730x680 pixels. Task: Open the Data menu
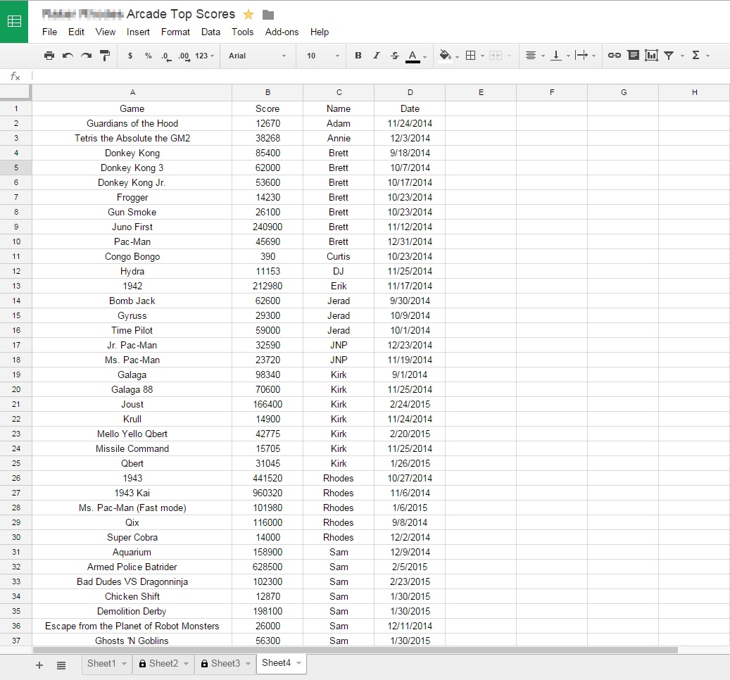click(210, 32)
